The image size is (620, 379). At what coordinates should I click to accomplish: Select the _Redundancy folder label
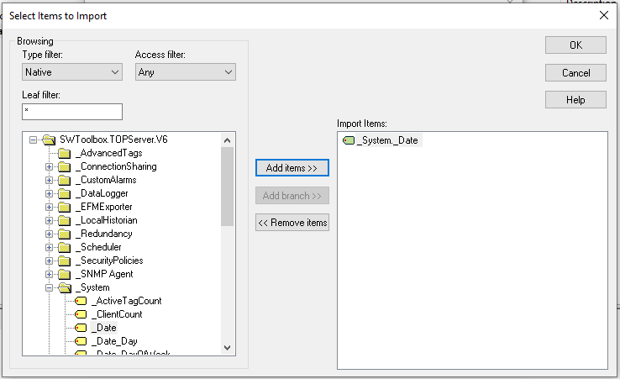point(104,234)
